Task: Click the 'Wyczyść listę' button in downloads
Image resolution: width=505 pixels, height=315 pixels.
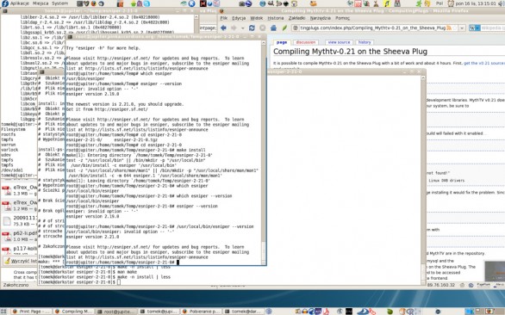Action: coord(21,261)
